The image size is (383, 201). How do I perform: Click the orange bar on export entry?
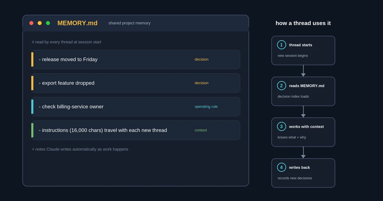tap(32, 83)
